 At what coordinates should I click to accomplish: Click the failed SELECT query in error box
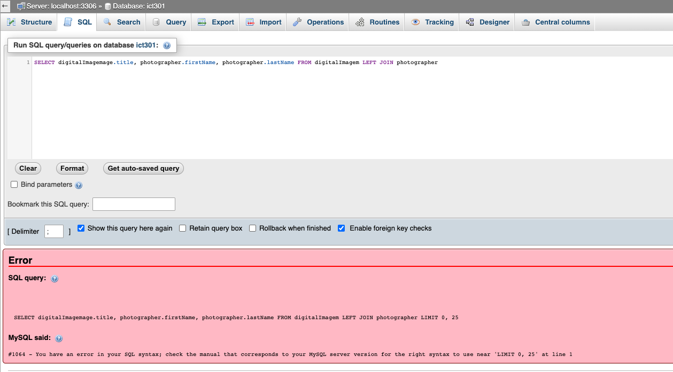[x=236, y=318]
